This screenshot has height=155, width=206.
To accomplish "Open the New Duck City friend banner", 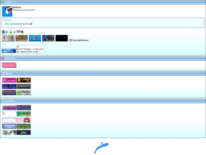I will pos(9,86).
